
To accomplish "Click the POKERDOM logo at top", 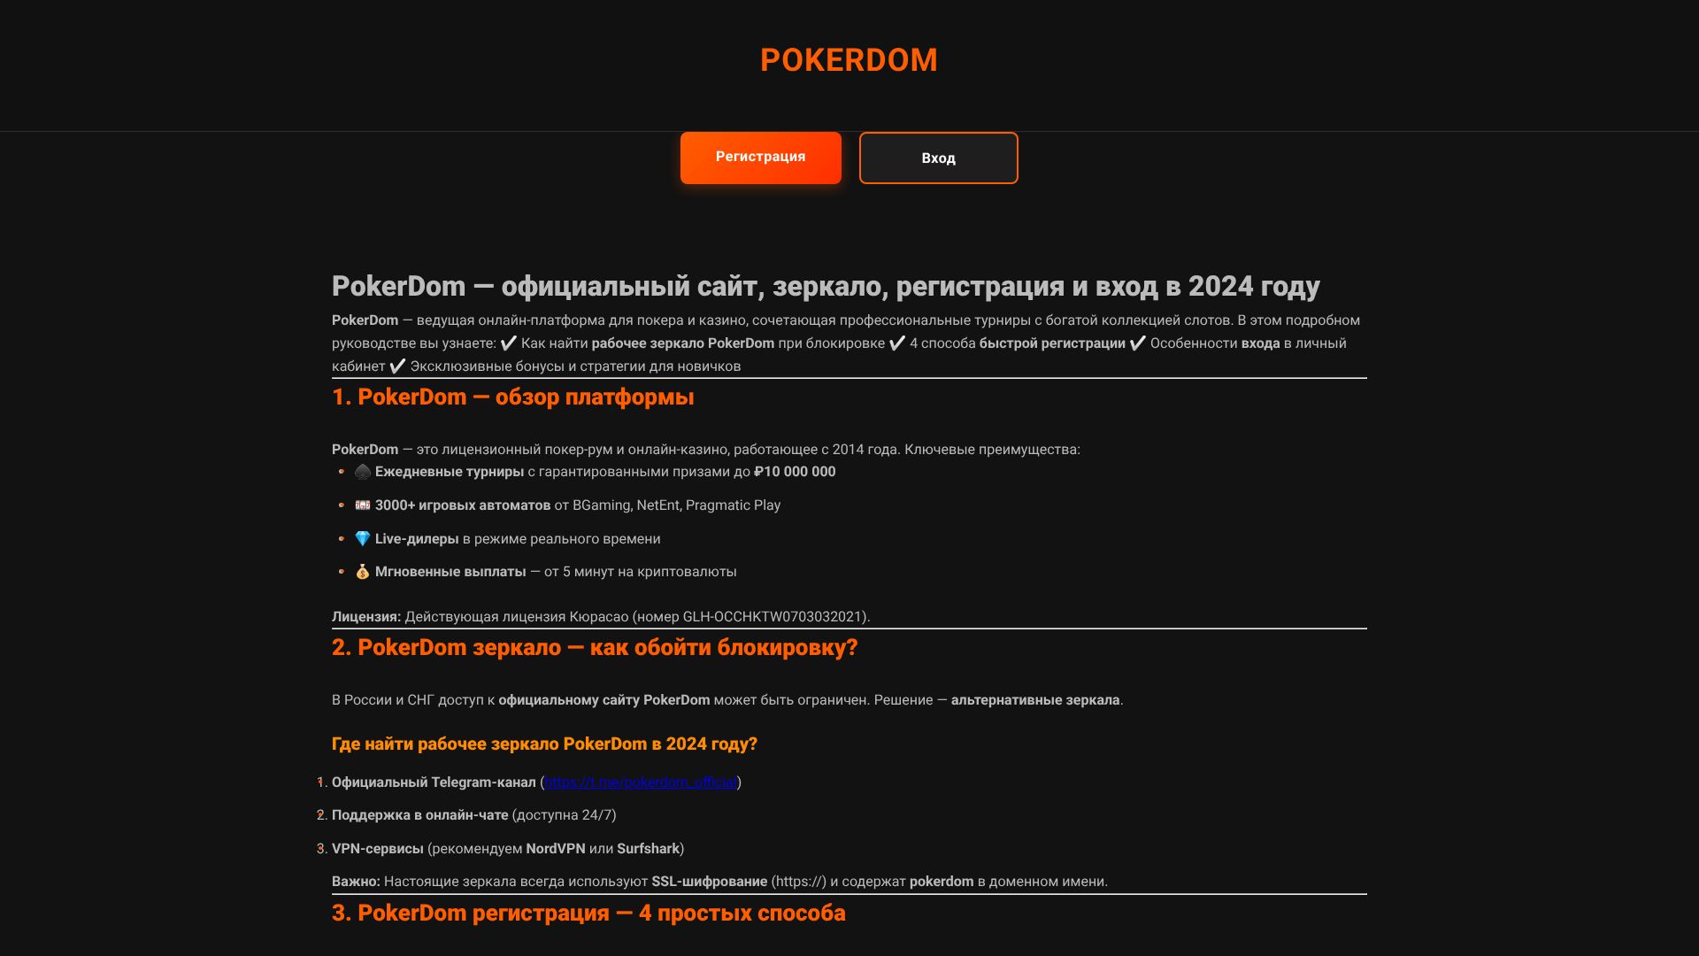I will 849,60.
